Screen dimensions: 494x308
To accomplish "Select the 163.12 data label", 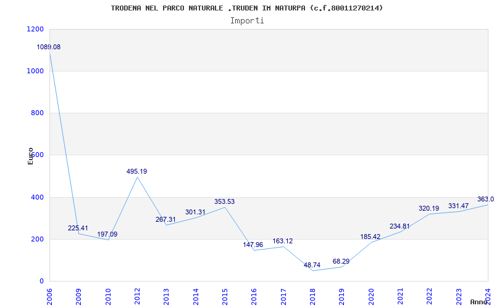I will tap(283, 241).
